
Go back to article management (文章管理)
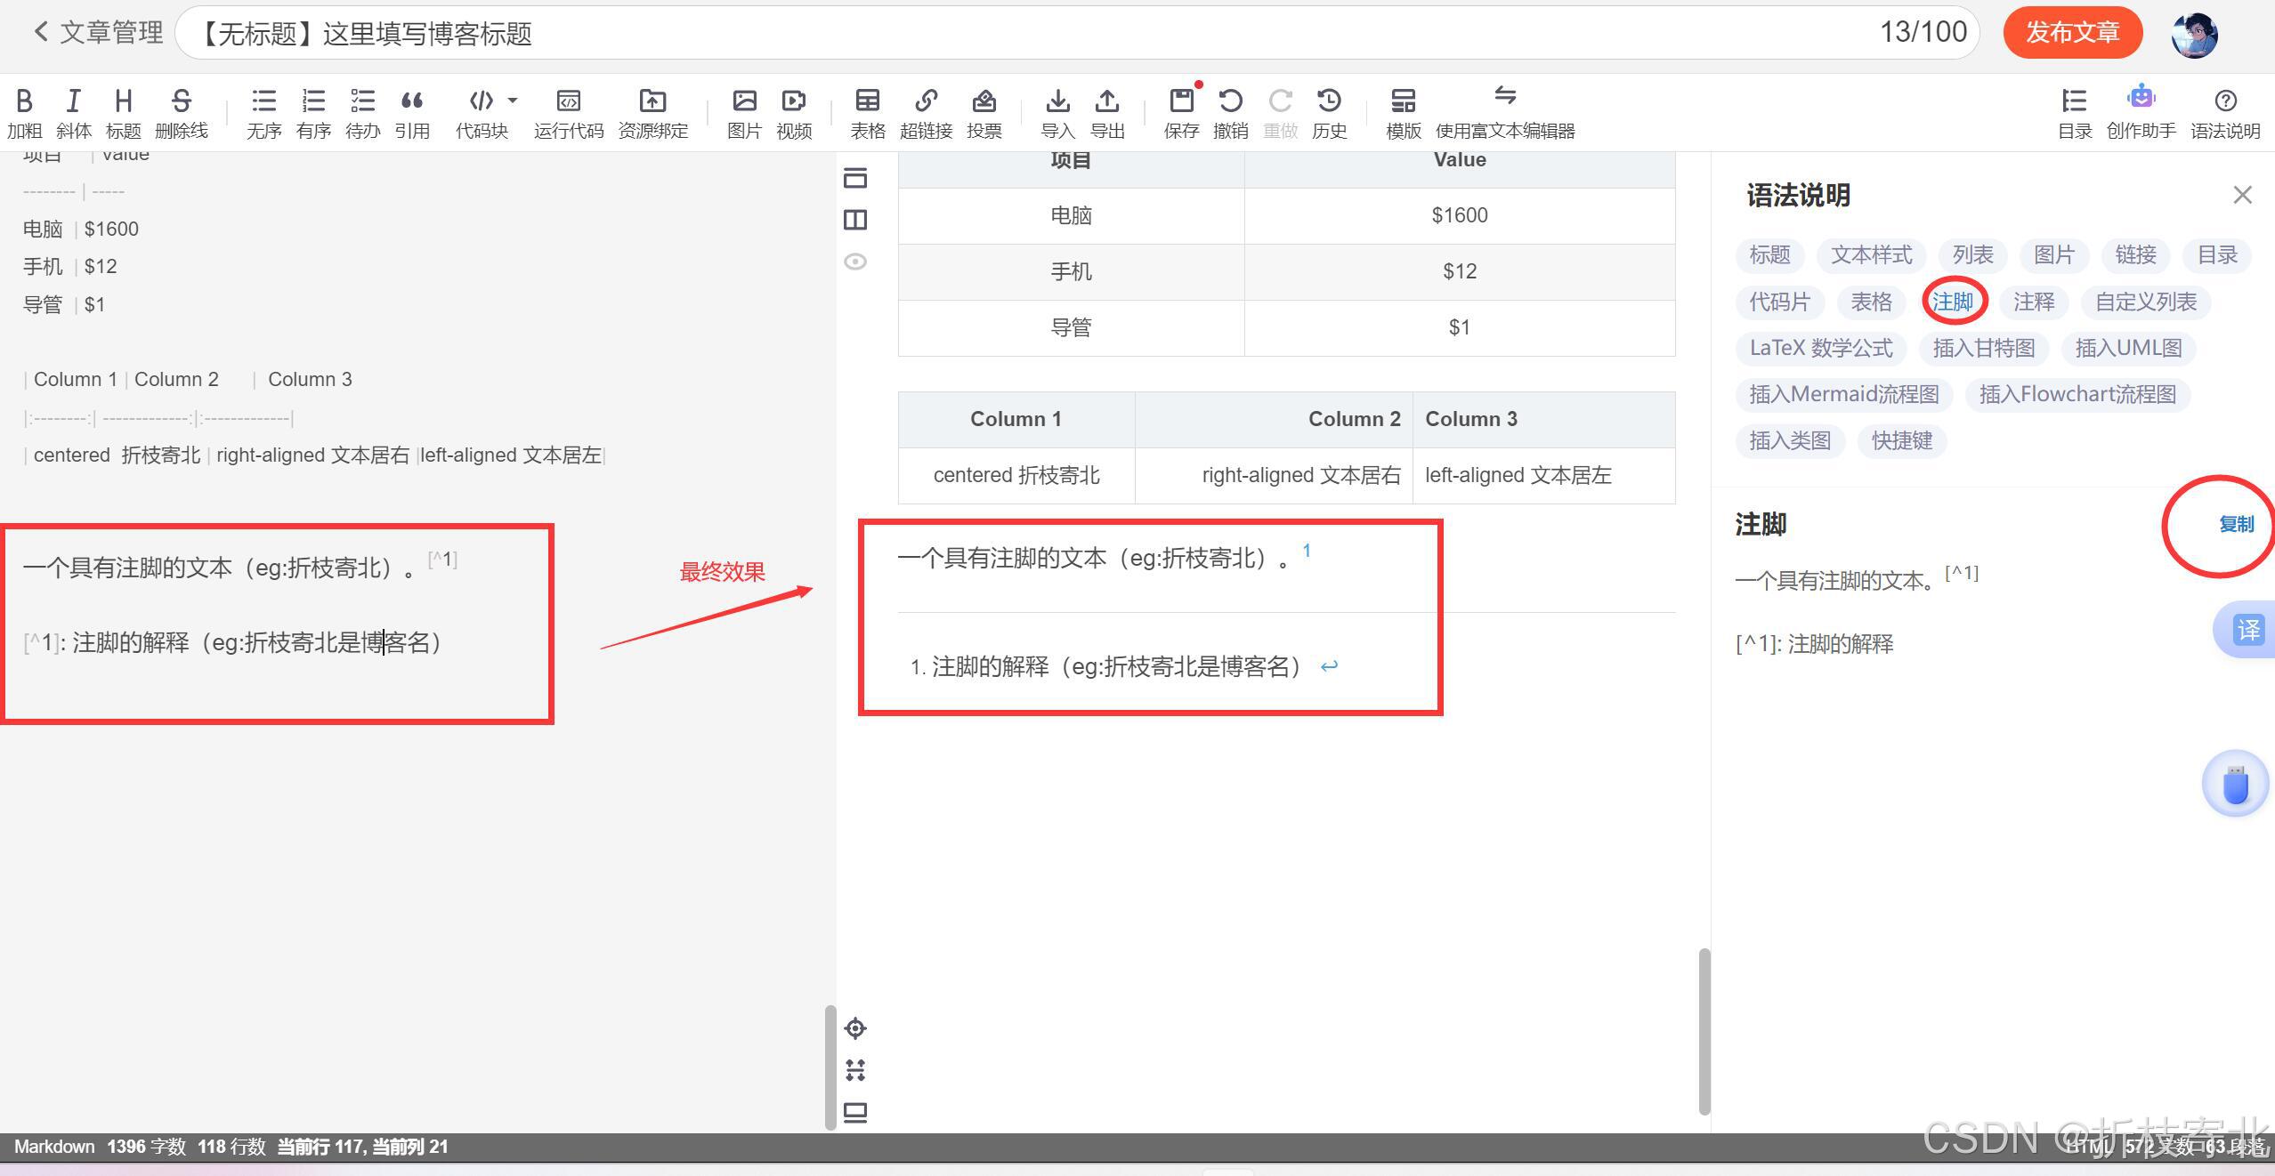point(98,33)
